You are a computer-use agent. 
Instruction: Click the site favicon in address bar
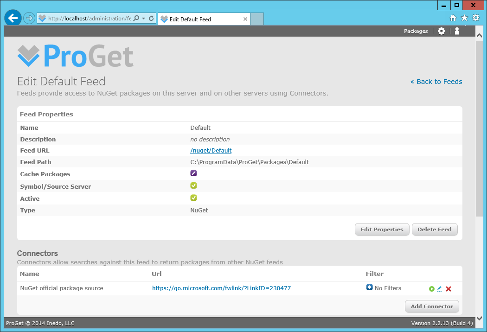point(42,19)
